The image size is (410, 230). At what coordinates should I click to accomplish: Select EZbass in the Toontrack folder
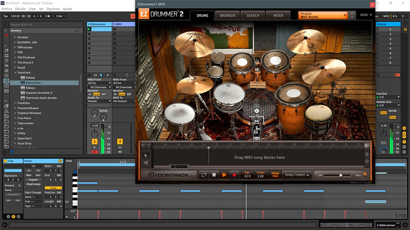tap(30, 78)
